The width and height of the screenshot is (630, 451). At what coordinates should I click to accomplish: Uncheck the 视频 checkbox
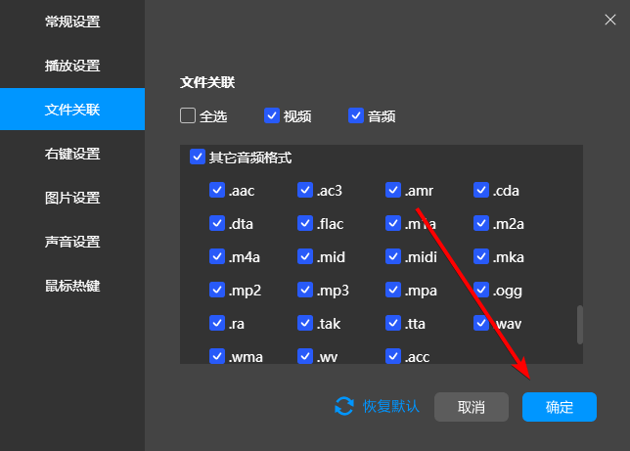[x=272, y=115]
